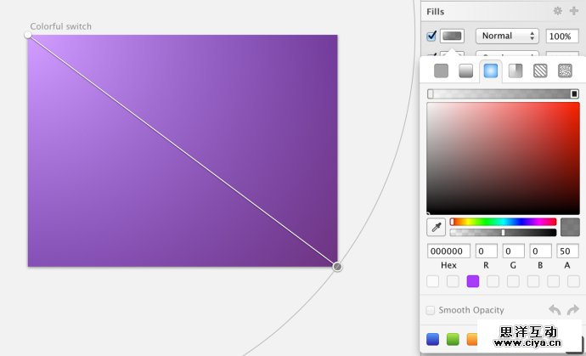Click the Hex color value field
Screen dimensions: 586x356
click(x=448, y=251)
